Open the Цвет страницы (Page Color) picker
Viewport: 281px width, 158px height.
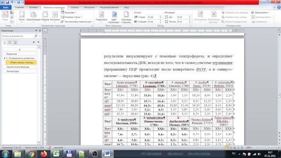pyautogui.click(x=114, y=17)
